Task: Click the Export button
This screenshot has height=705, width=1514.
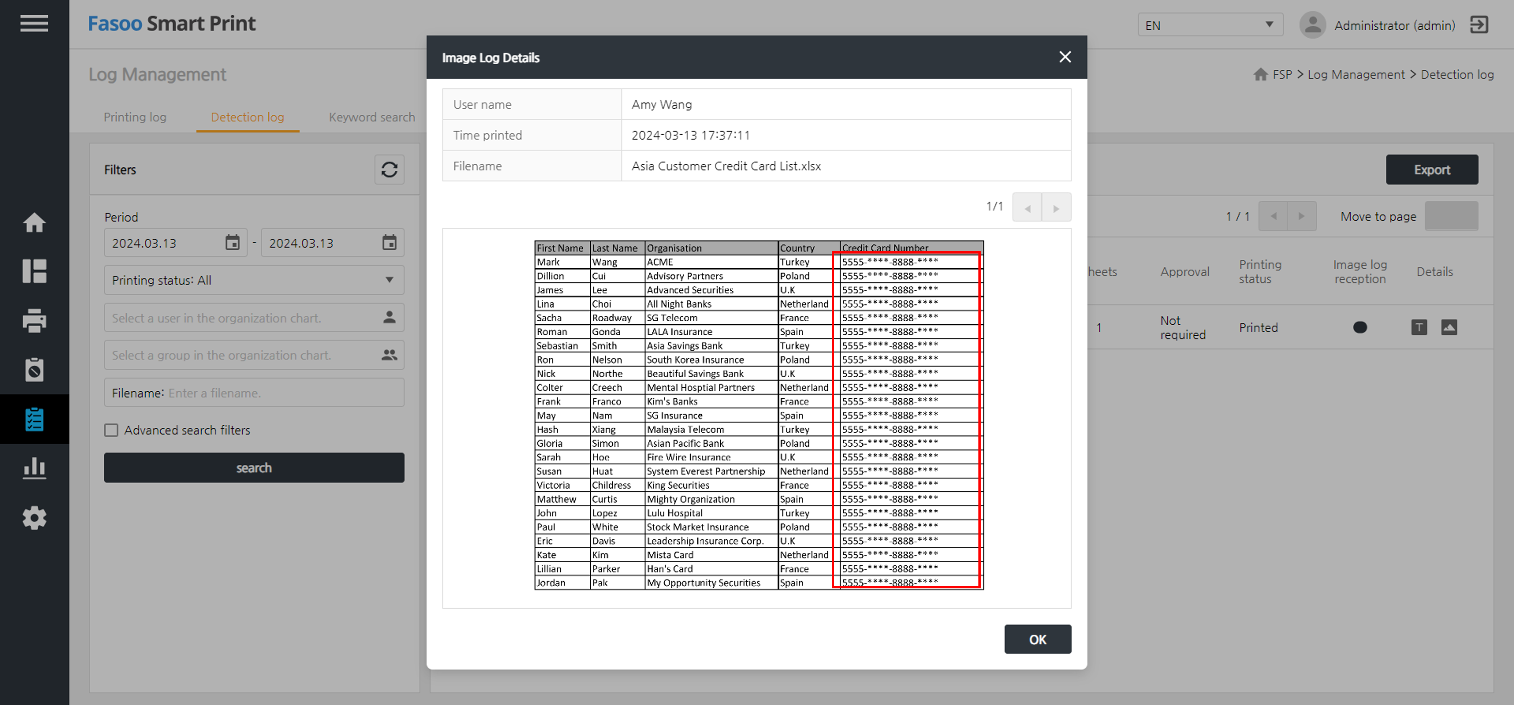Action: [1432, 169]
